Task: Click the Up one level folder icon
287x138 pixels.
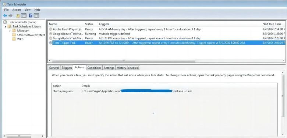Action: 18,16
